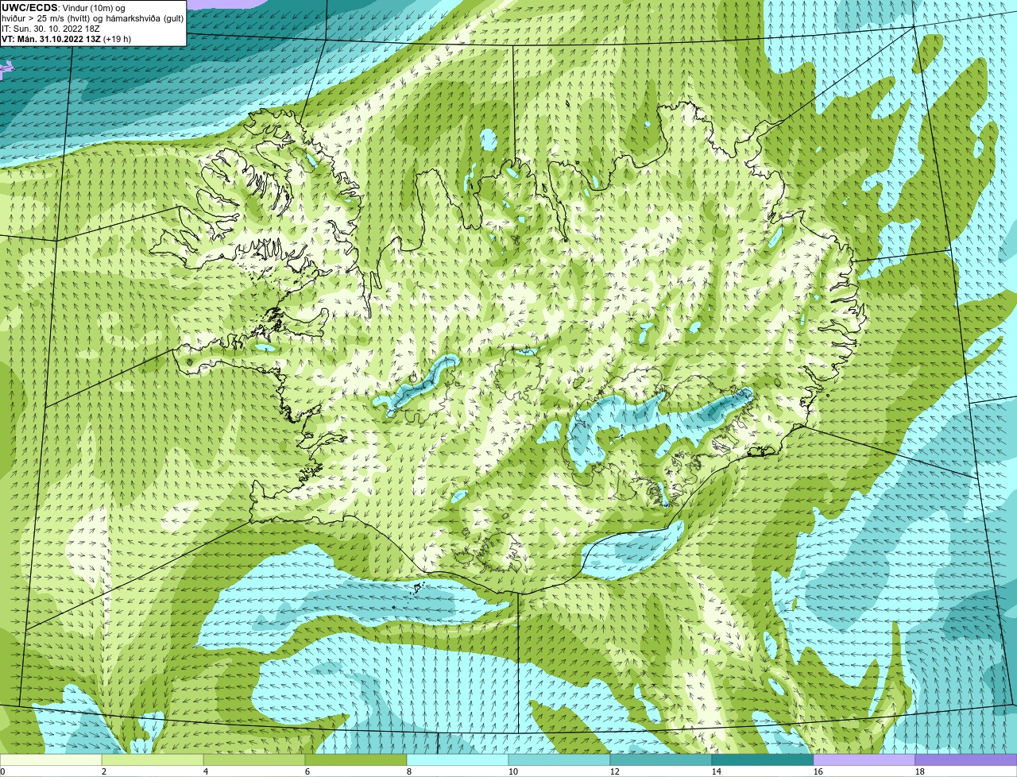Click the 16-18 m/s lavender legend swatch

(x=864, y=760)
